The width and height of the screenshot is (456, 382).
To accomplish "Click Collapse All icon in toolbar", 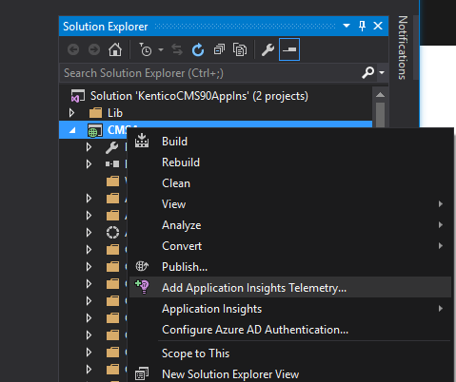I will point(219,49).
